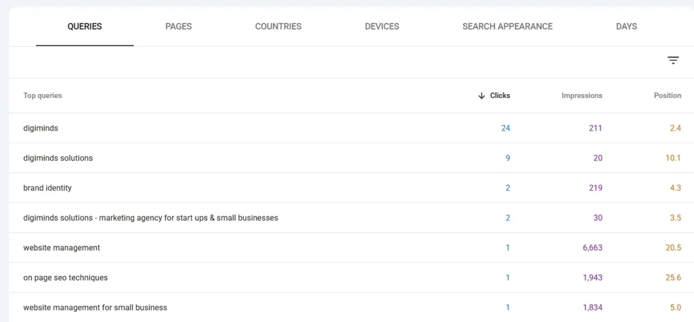Image resolution: width=694 pixels, height=322 pixels.
Task: Open the Devices tab
Action: (382, 26)
